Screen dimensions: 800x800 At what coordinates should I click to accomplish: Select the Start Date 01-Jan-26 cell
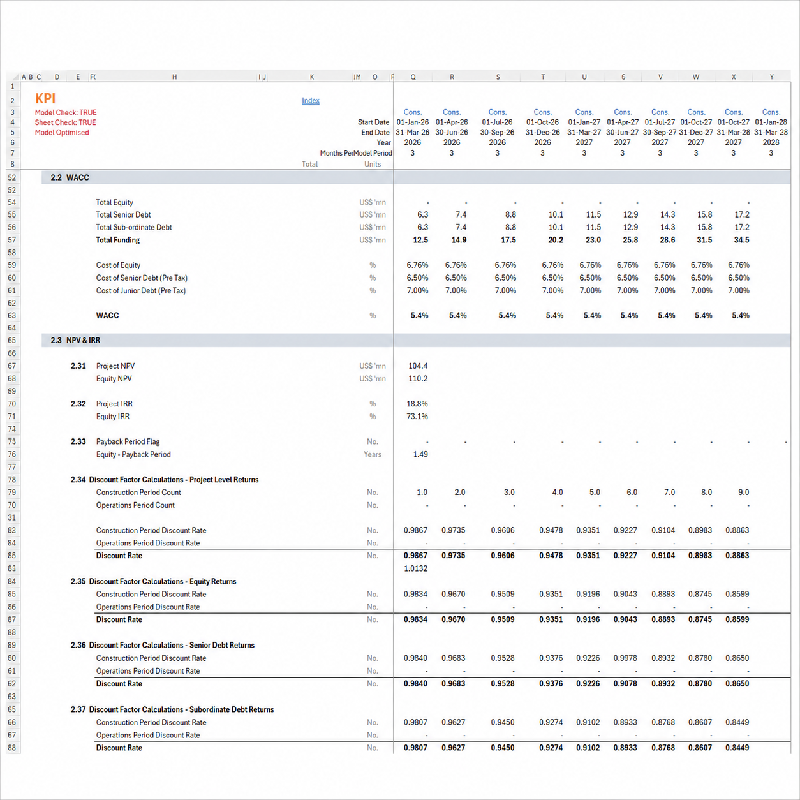point(413,122)
